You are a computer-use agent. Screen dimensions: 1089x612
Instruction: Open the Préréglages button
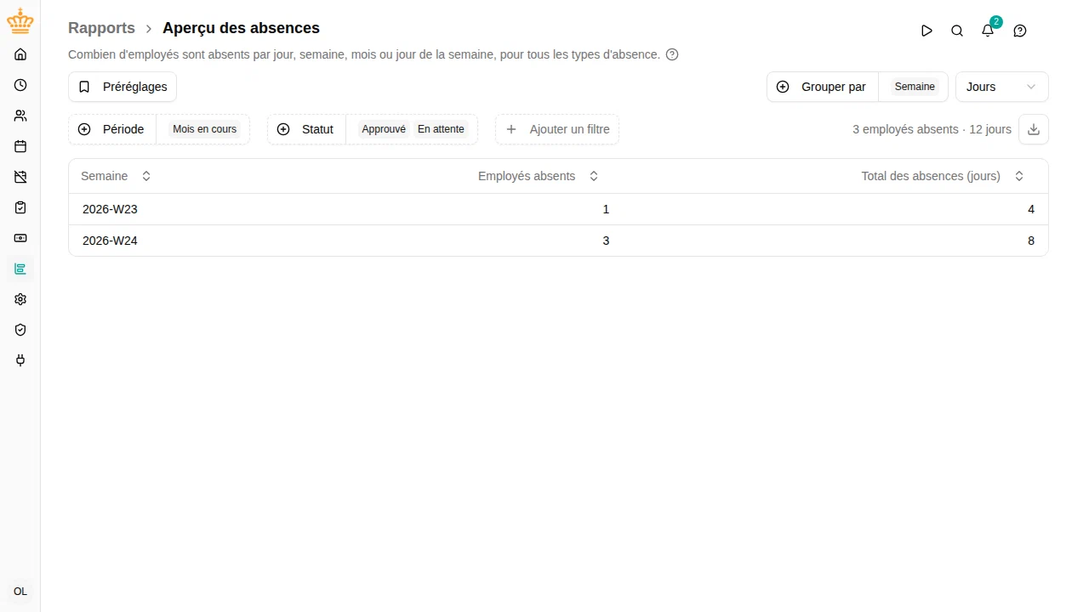[x=123, y=87]
